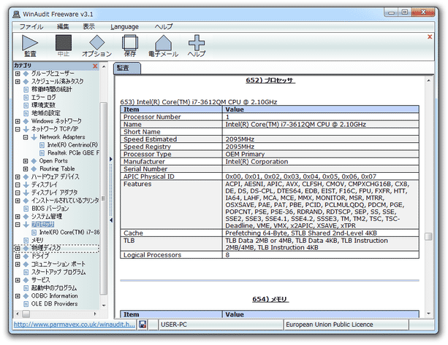Open parmavex.co.uk winaudit link
Image resolution: width=448 pixels, height=345 pixels.
pyautogui.click(x=75, y=325)
